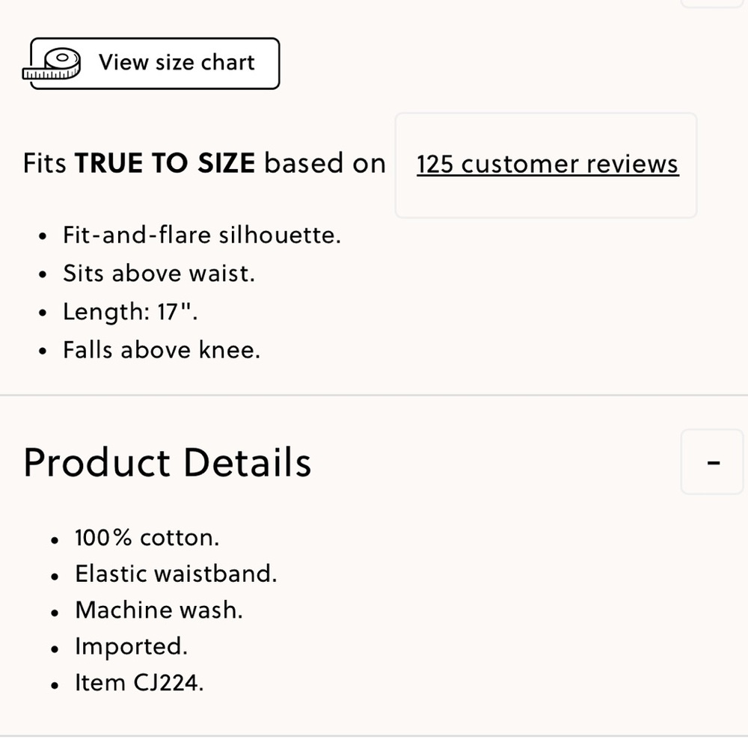Open the View size chart button

point(155,64)
